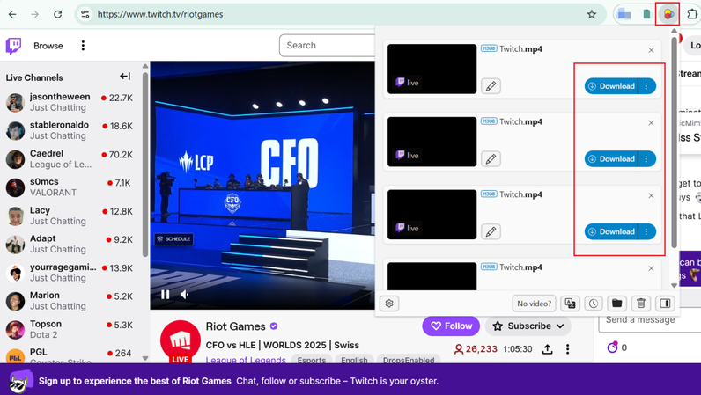
Task: Collapse the Live Channels sidebar
Action: (x=125, y=77)
